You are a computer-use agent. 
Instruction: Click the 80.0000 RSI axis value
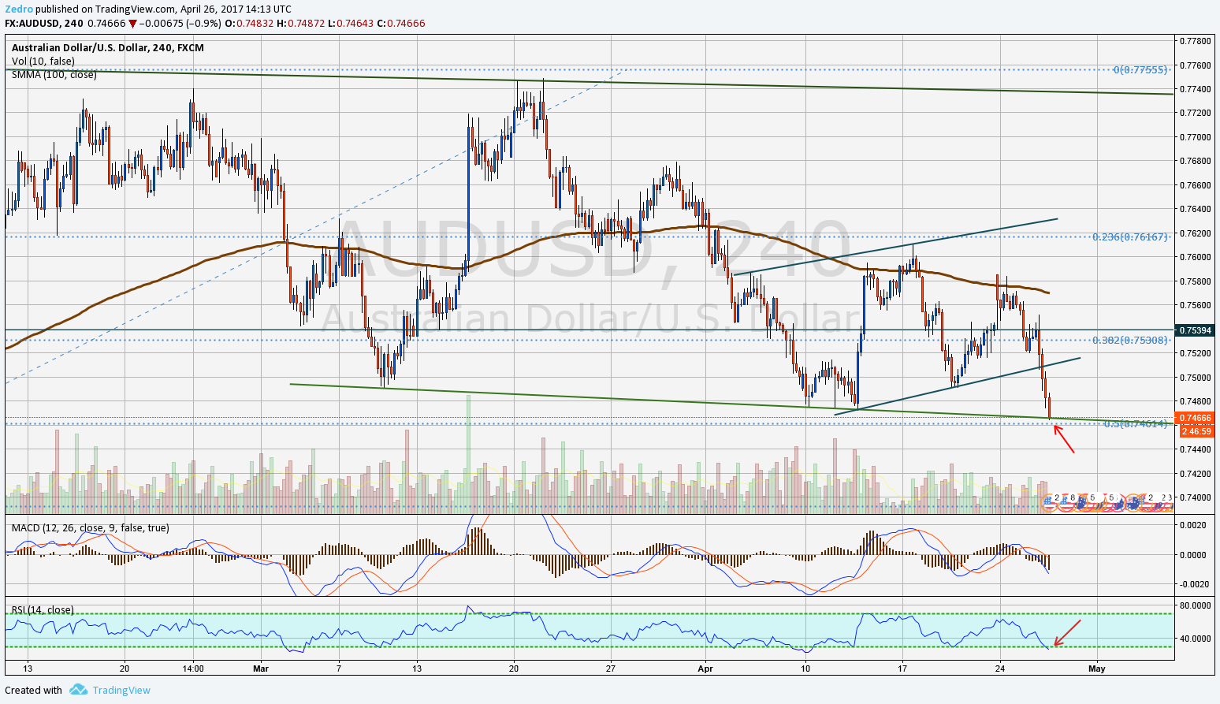[x=1195, y=605]
